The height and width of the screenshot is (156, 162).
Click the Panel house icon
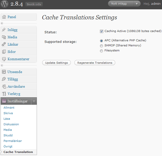point(4,17)
